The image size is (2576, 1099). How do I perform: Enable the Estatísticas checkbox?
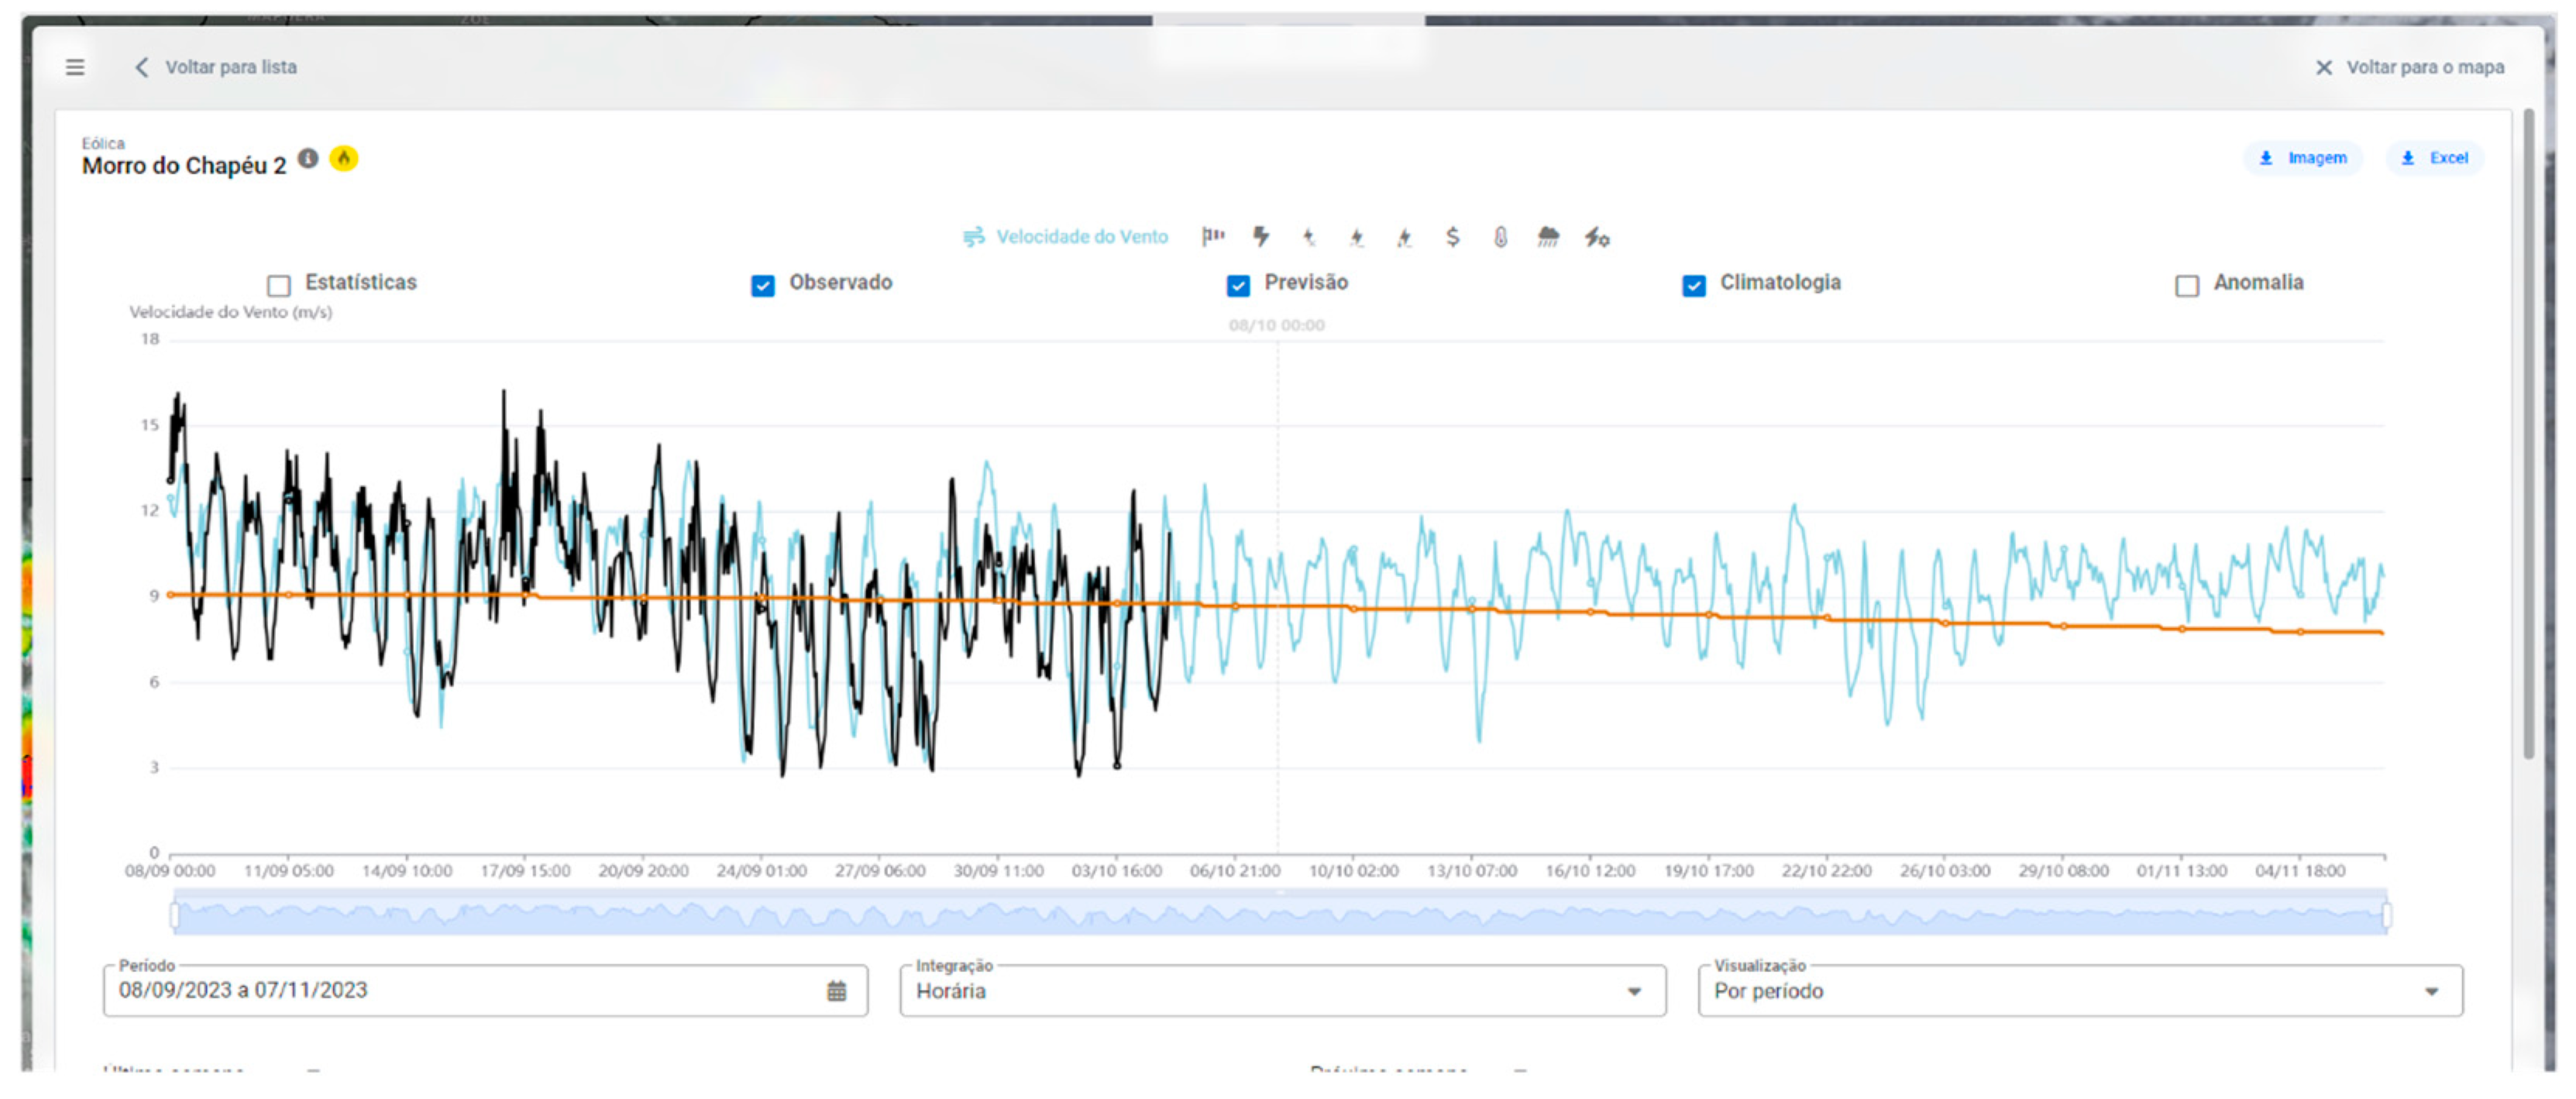point(279,286)
